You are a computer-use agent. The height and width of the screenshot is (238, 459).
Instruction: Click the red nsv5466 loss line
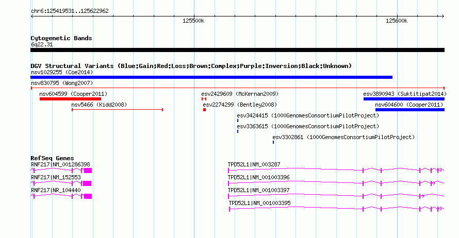point(118,110)
